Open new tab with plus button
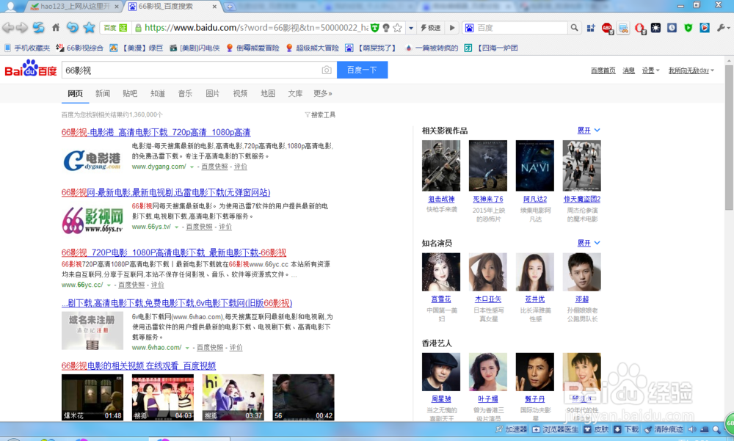Screen dimensions: 734x441 click(x=230, y=7)
